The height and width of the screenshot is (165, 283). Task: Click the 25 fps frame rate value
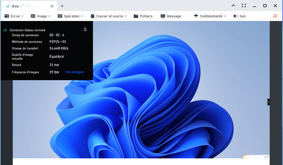(54, 72)
